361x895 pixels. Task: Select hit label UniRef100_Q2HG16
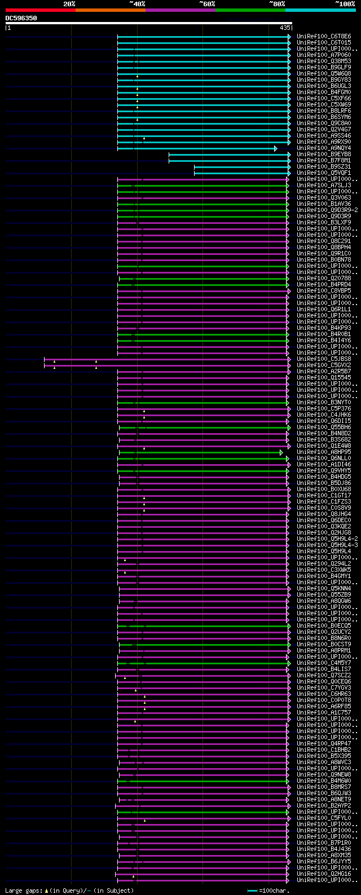tap(324, 874)
